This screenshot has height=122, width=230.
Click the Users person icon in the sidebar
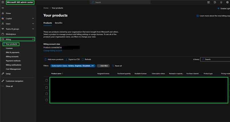pyautogui.click(x=3, y=24)
